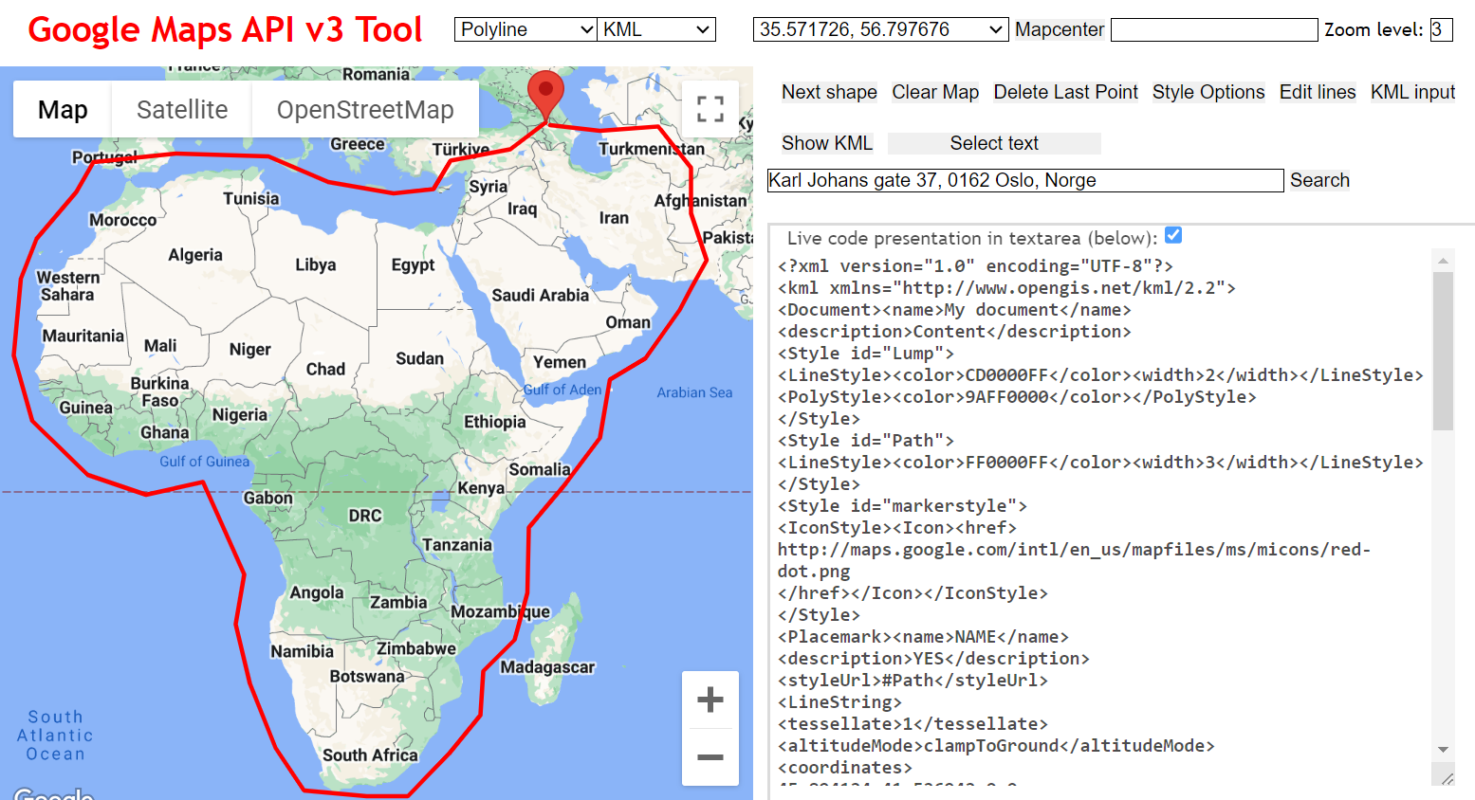Open KML input
1475x800 pixels.
tap(1412, 92)
